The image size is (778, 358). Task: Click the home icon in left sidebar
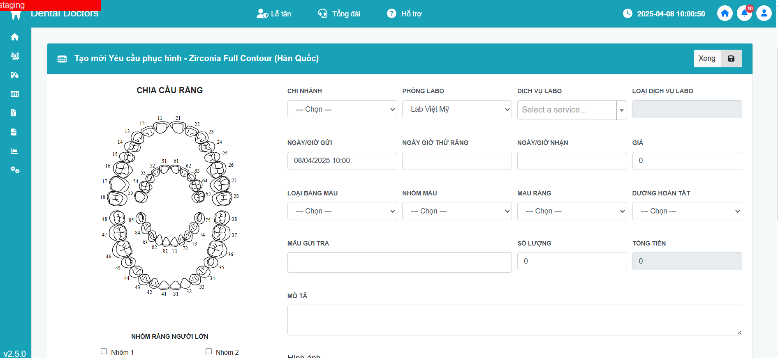tap(15, 37)
